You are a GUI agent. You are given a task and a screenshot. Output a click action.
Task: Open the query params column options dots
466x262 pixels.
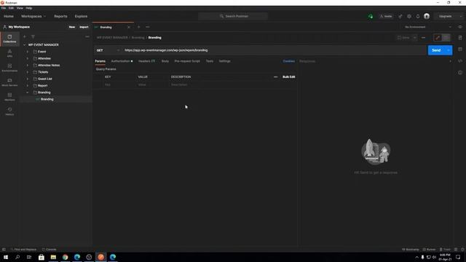(x=275, y=77)
